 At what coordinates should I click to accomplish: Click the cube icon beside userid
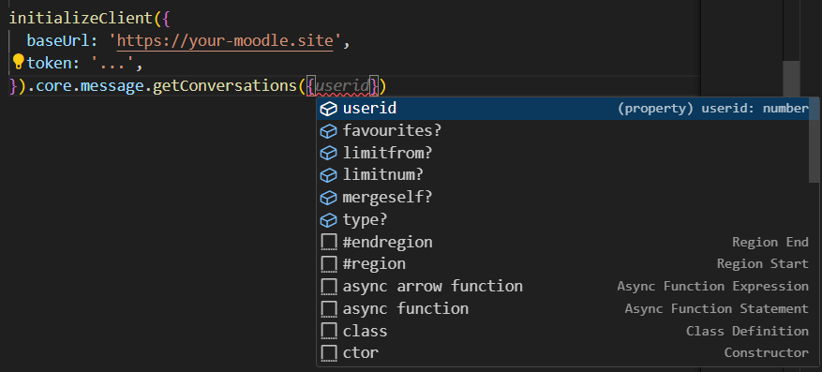[328, 109]
